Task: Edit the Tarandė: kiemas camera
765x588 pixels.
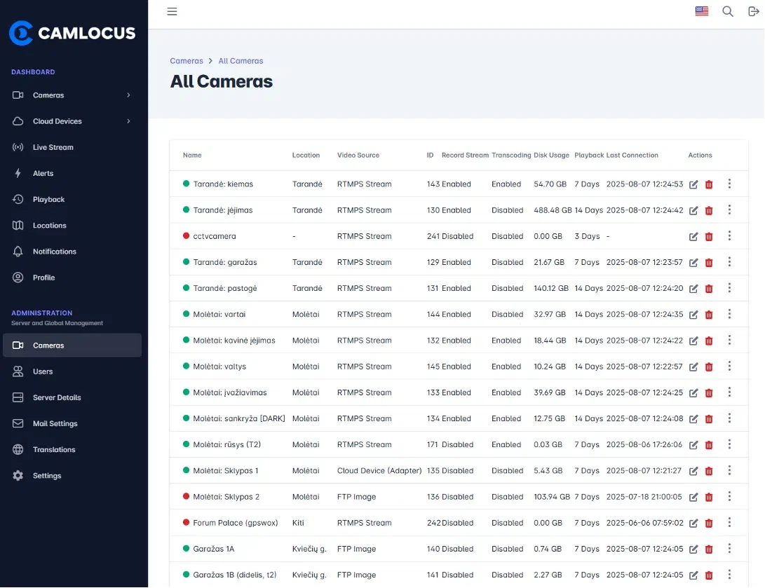Action: coord(693,184)
